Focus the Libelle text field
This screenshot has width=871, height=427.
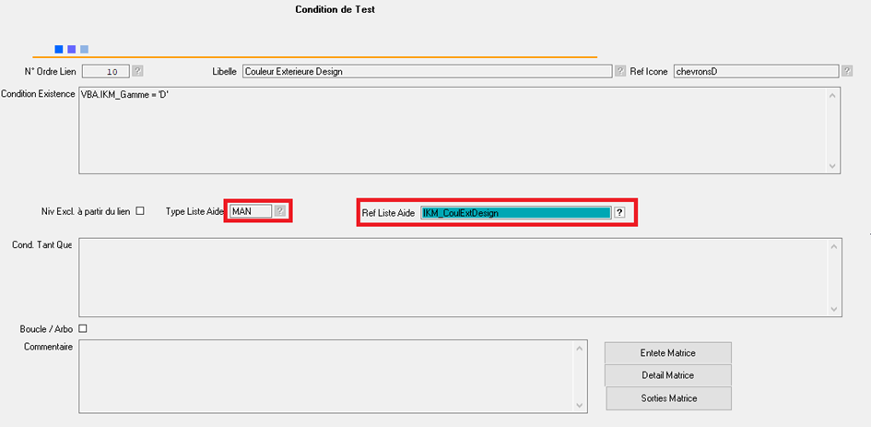click(x=428, y=71)
